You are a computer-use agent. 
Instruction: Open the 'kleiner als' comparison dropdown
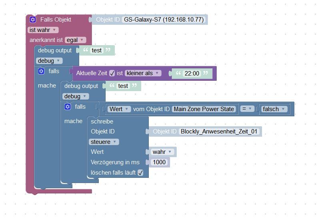pos(143,73)
